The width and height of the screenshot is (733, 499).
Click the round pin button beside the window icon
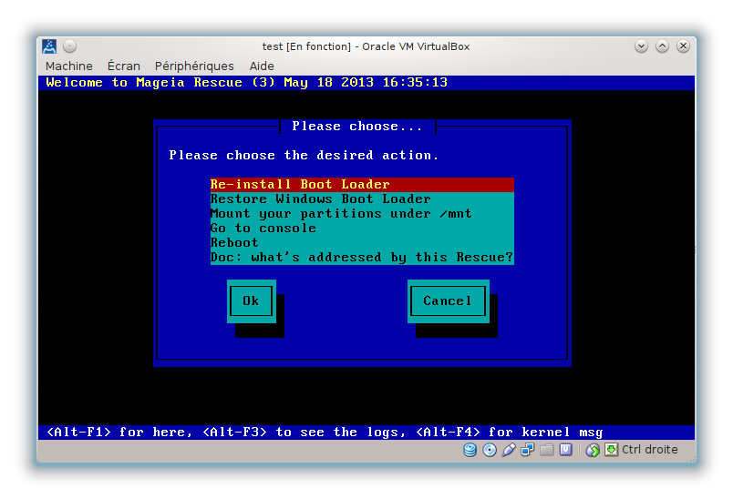(x=69, y=46)
